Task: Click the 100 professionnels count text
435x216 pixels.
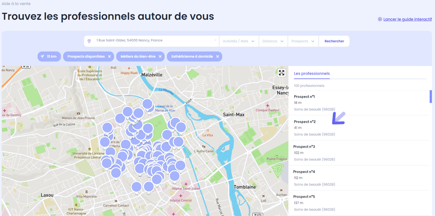Action: click(x=309, y=86)
